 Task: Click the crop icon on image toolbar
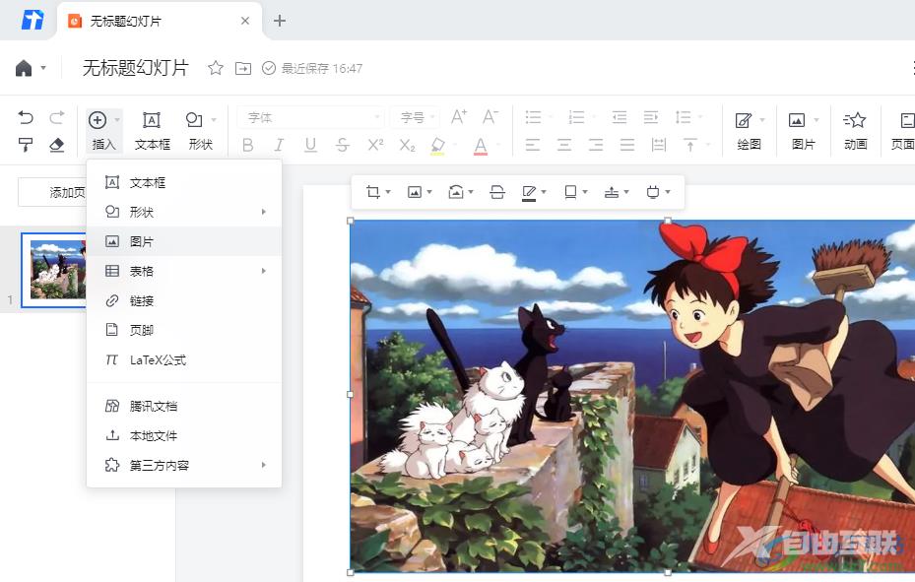coord(372,192)
